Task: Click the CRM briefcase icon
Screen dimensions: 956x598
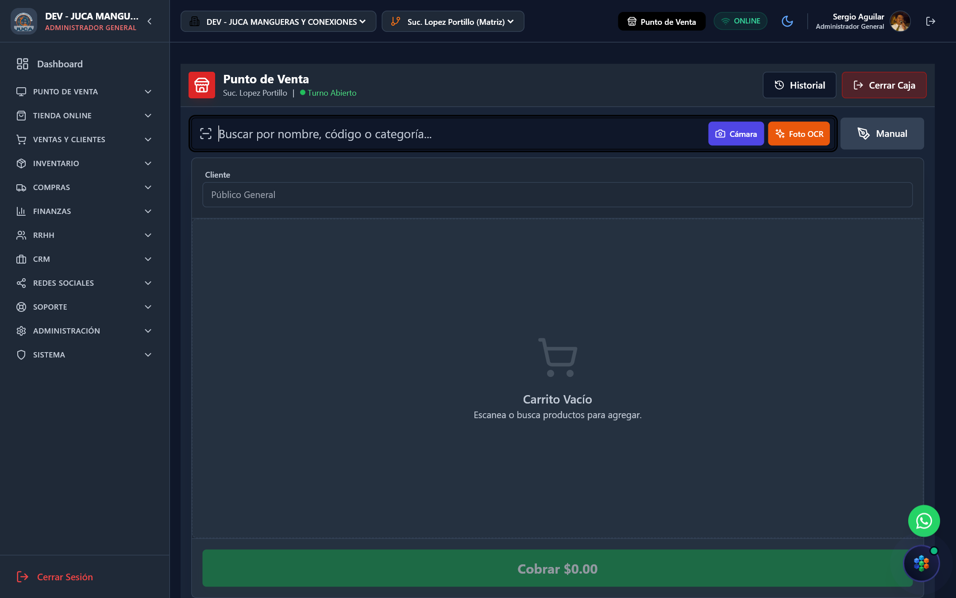Action: click(x=21, y=259)
